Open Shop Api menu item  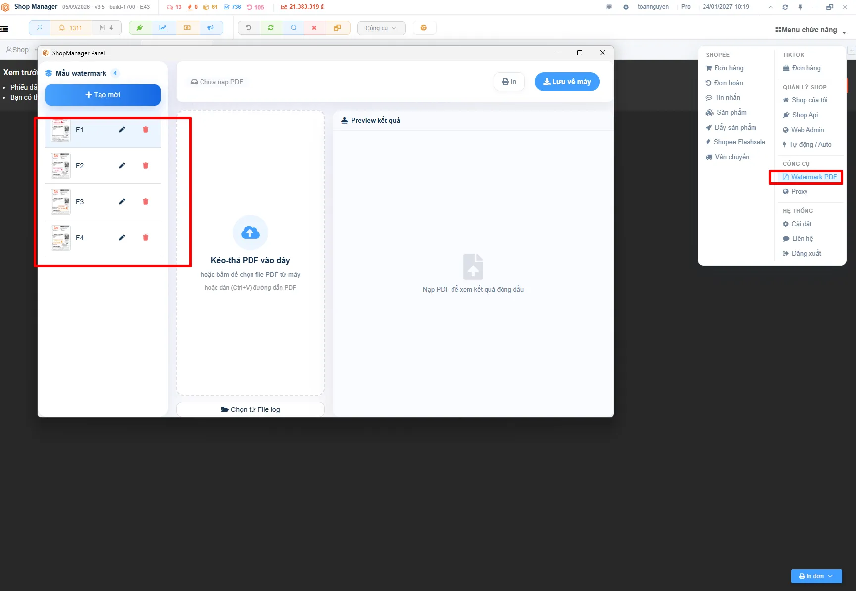(801, 115)
